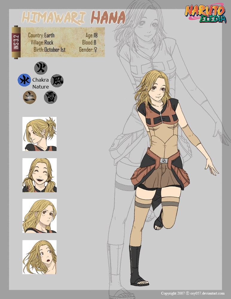Open the serious expression portrait

click(39, 216)
